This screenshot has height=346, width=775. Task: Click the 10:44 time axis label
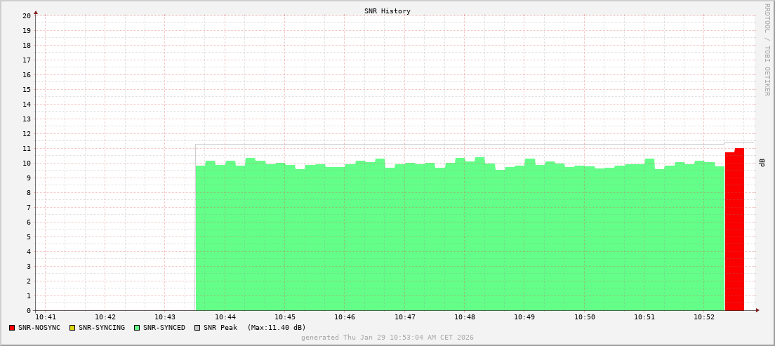(225, 317)
